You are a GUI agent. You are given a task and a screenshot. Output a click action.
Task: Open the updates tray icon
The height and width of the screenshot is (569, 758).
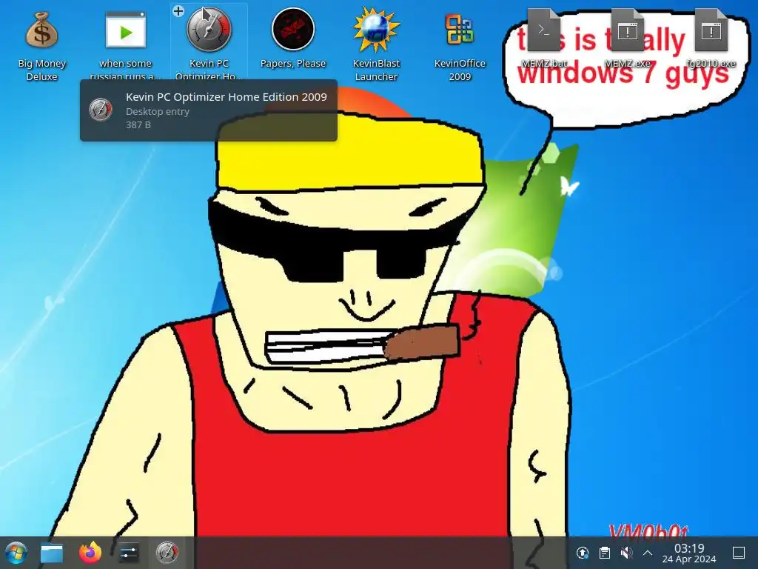coord(583,553)
